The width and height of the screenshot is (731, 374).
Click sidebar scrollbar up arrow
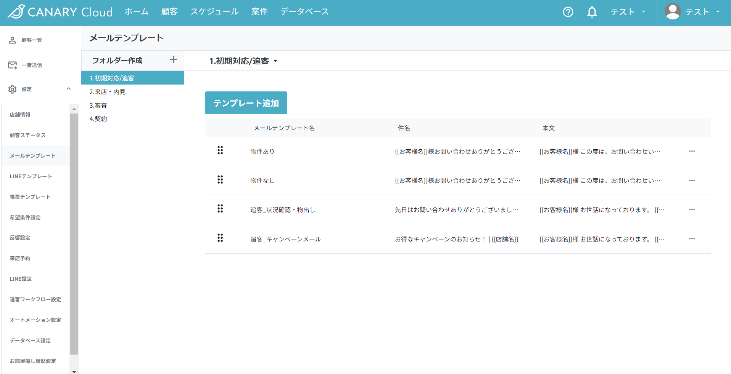point(74,109)
